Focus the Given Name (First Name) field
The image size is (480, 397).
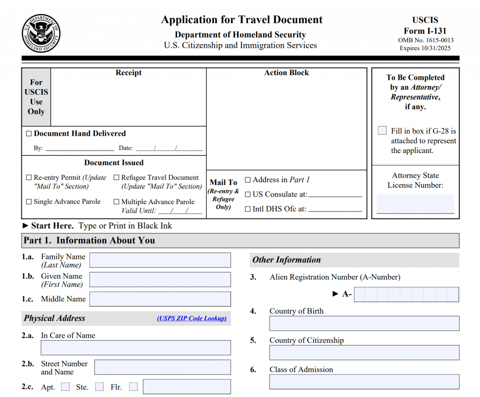tap(160, 280)
